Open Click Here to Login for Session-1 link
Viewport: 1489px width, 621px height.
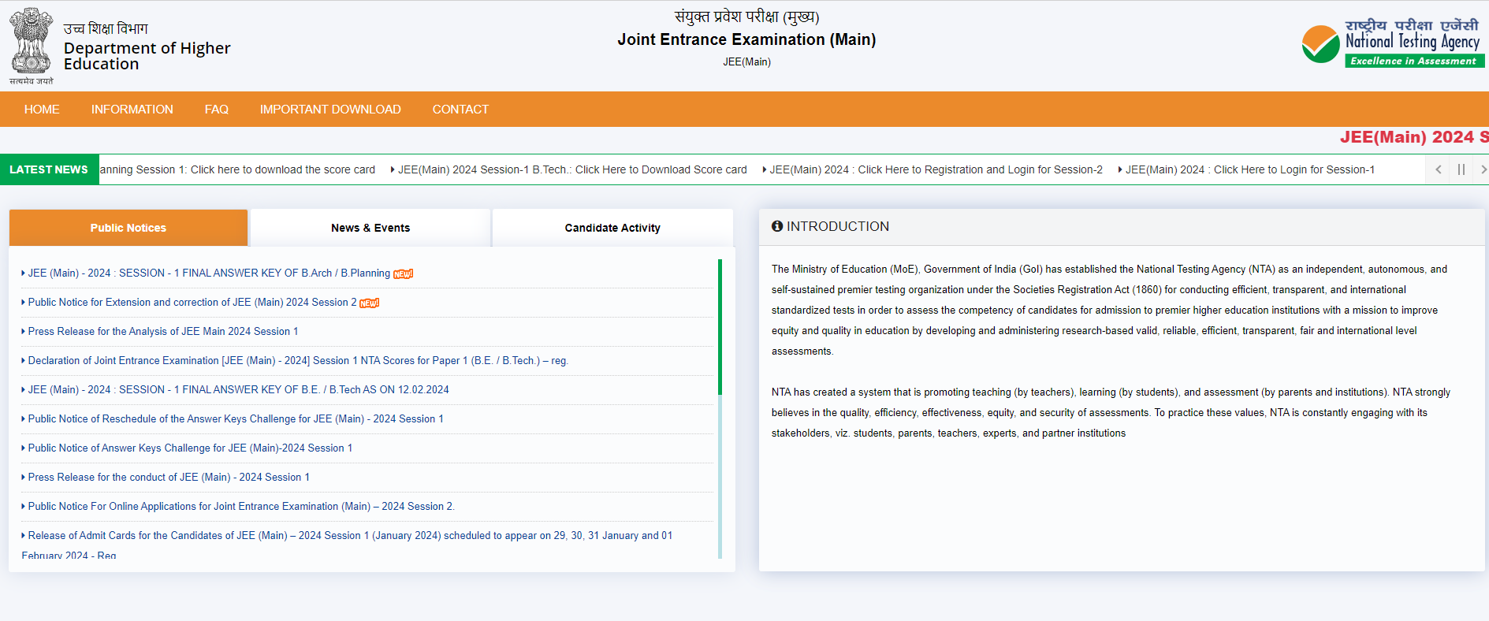tap(1250, 169)
